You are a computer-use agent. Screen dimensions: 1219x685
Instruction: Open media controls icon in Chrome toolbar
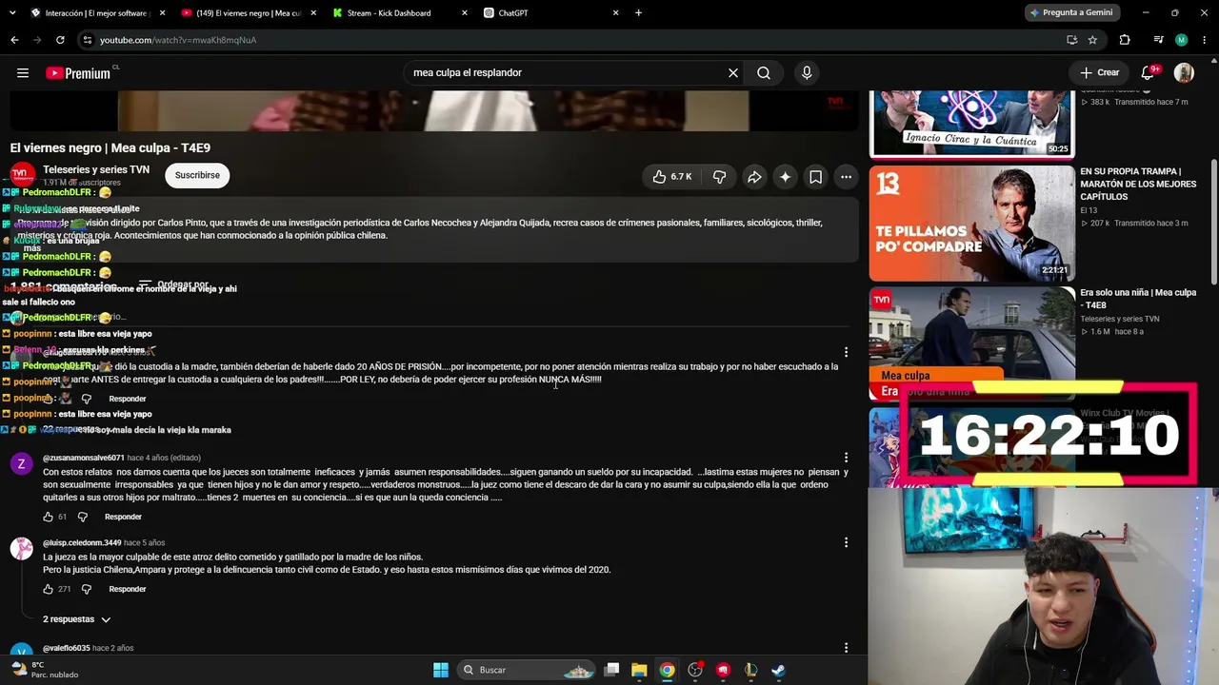click(1158, 40)
